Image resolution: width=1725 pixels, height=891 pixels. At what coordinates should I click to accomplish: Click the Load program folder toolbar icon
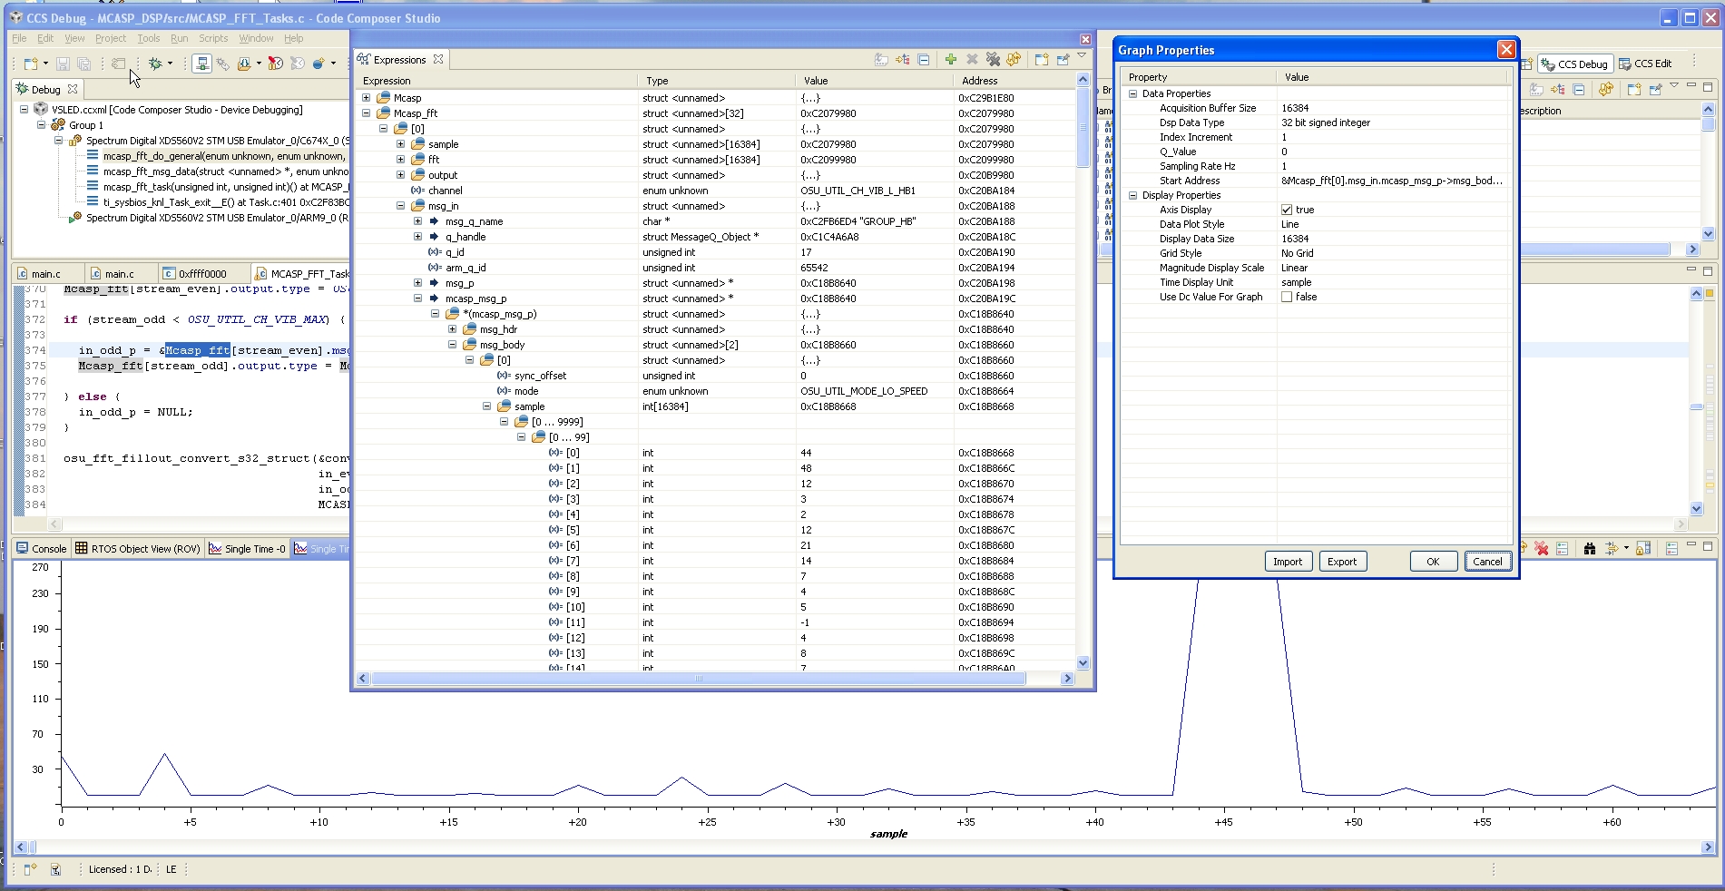pyautogui.click(x=244, y=64)
